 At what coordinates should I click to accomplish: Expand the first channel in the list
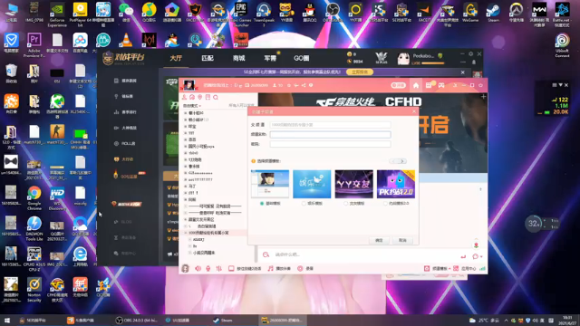(x=186, y=113)
